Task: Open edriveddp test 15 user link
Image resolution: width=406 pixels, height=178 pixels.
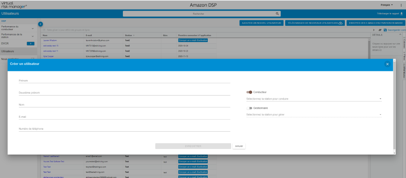Action: click(x=51, y=46)
